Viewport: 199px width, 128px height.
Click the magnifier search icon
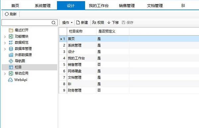tap(53, 23)
